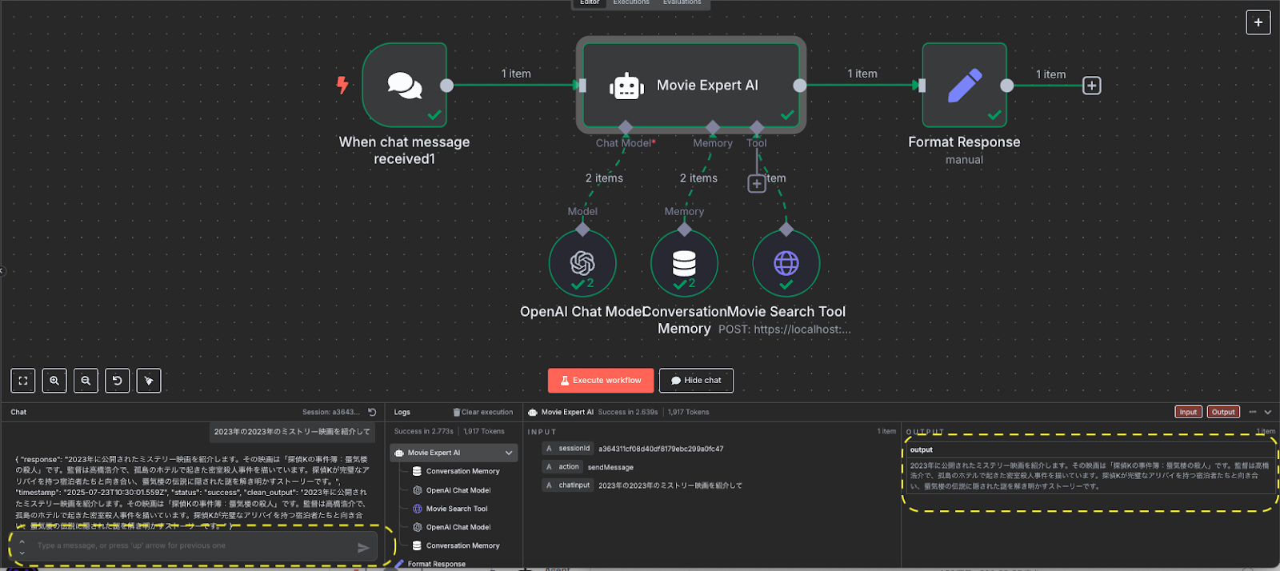Open the Movie Expert AI agent node
Screen dimensions: 1280x571
(x=691, y=85)
